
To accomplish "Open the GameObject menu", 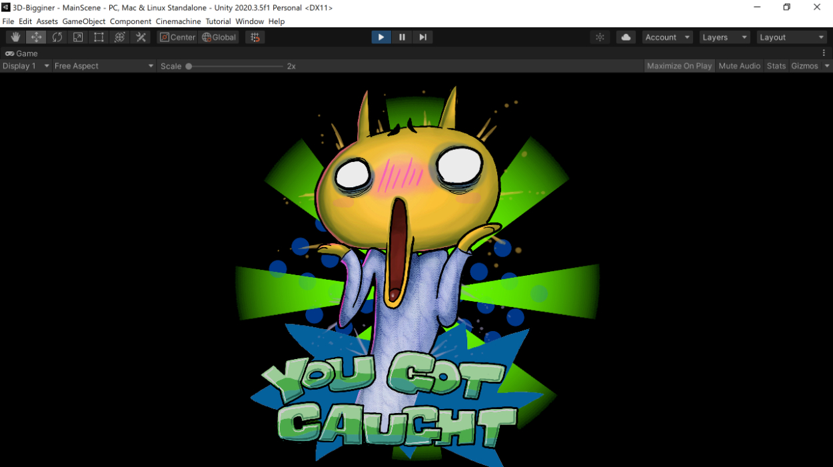I will (84, 21).
